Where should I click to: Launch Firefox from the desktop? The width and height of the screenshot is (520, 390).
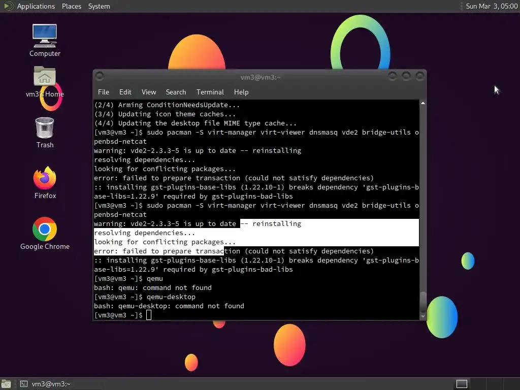(45, 183)
